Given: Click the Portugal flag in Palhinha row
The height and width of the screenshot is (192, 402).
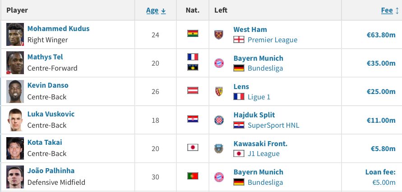Looking at the screenshot, I should point(193,176).
